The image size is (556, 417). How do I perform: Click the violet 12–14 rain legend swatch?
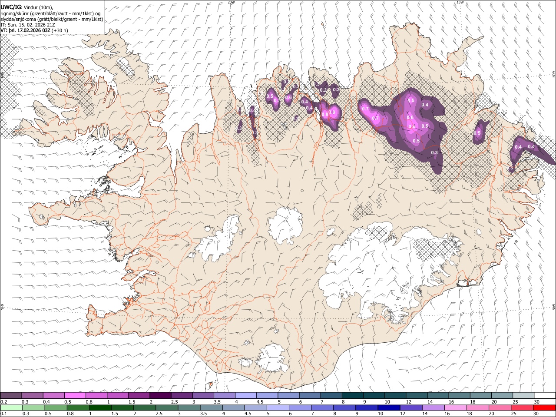point(410,407)
